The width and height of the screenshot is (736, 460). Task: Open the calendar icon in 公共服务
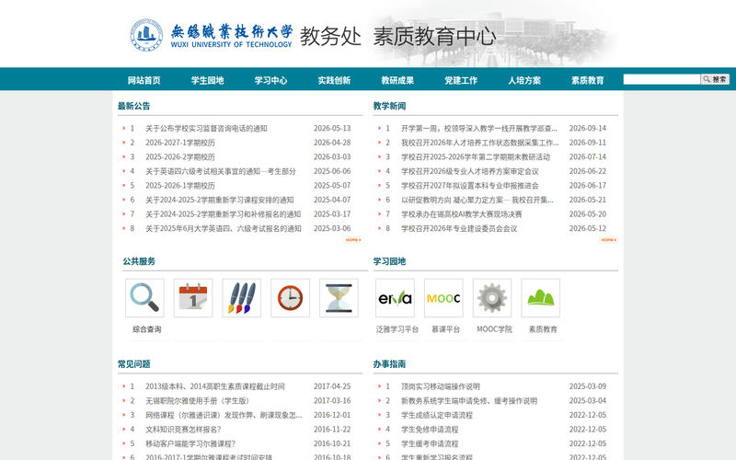[193, 297]
